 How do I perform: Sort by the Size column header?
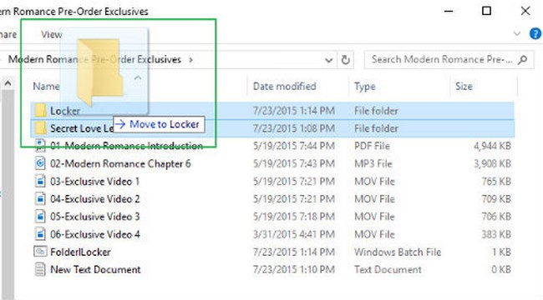point(464,87)
